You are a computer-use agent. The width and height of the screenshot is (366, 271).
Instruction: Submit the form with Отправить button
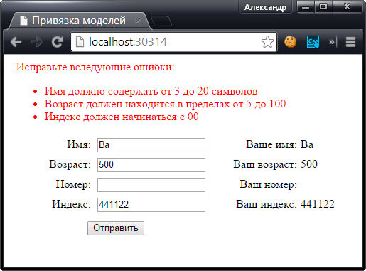point(116,228)
